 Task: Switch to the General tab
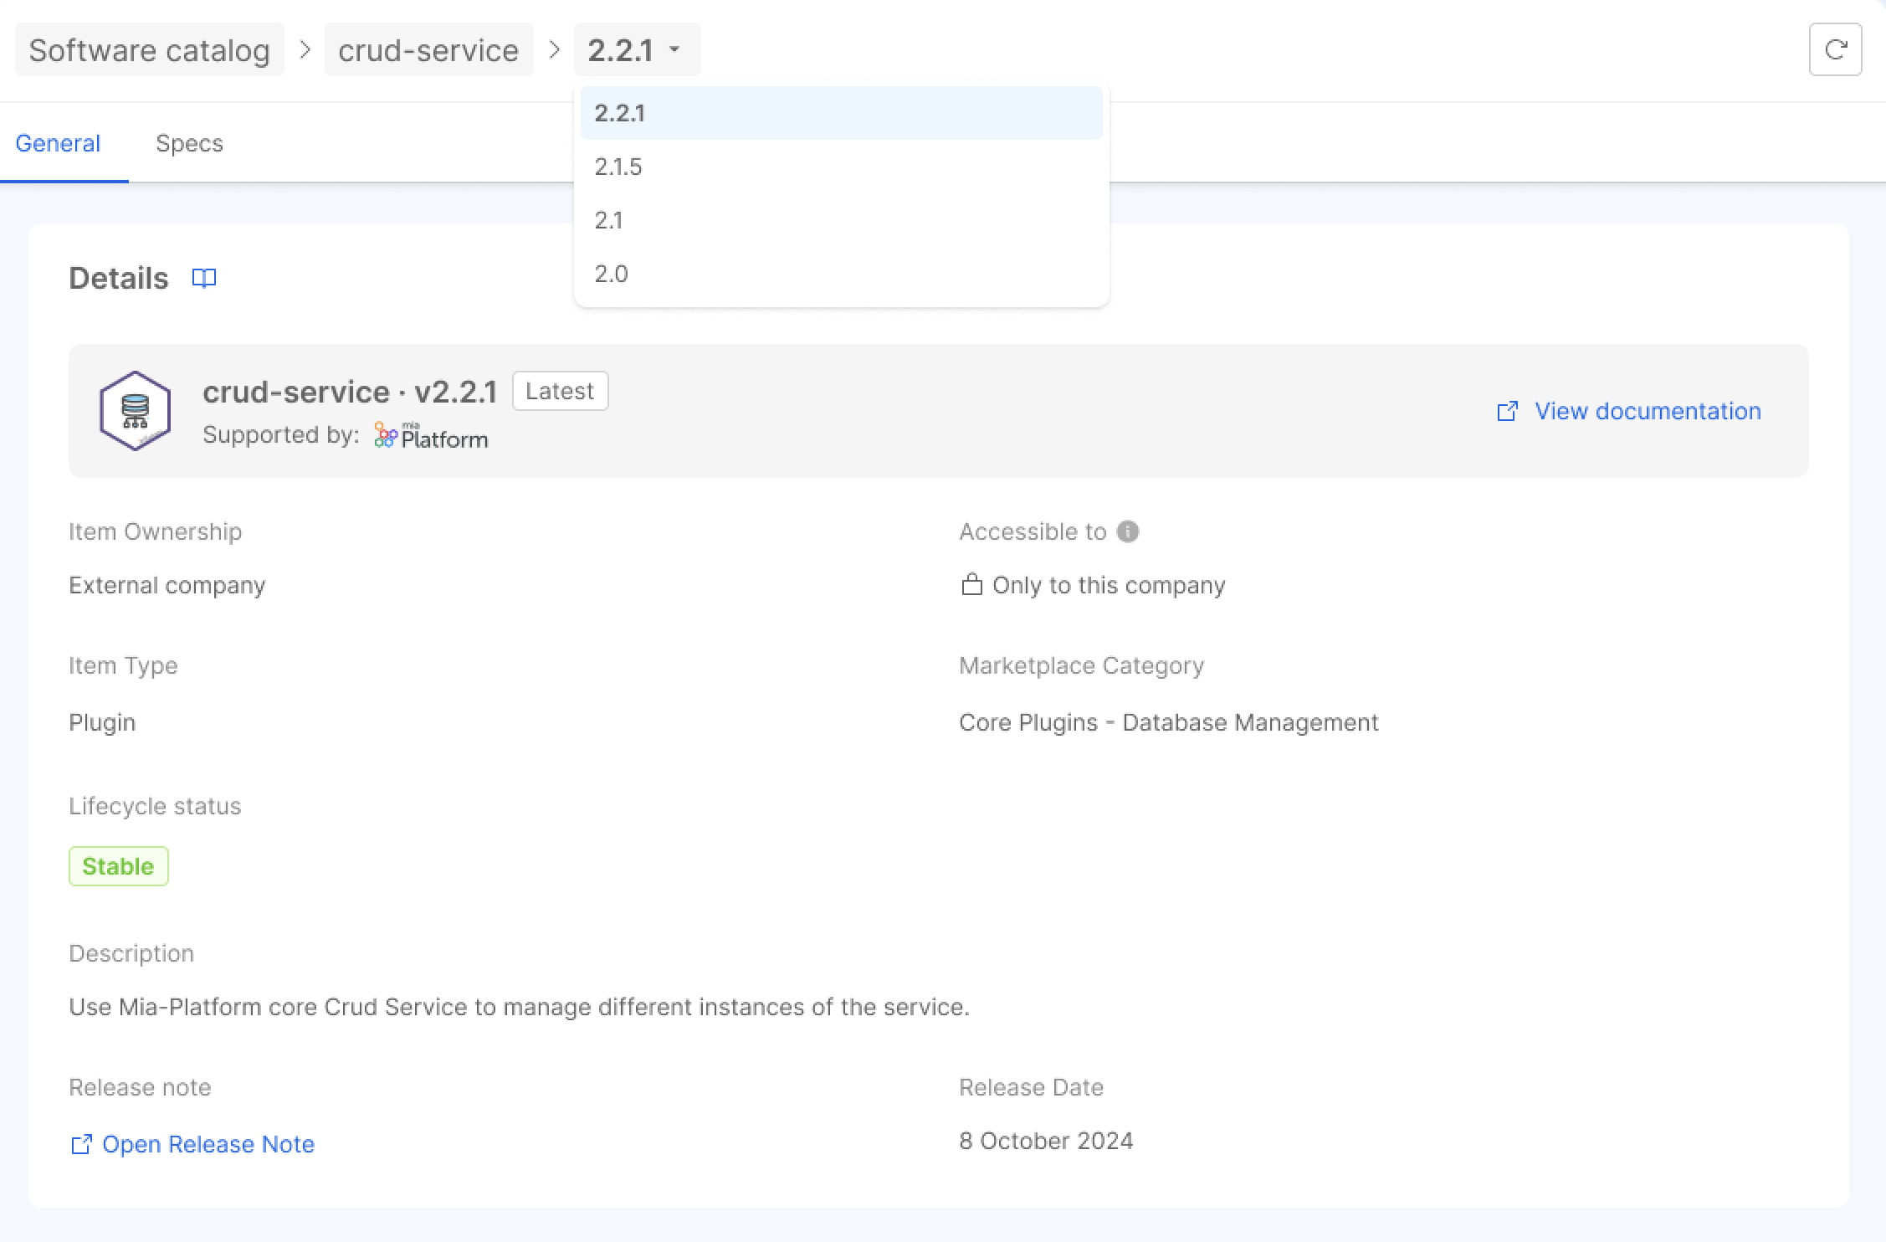point(59,141)
